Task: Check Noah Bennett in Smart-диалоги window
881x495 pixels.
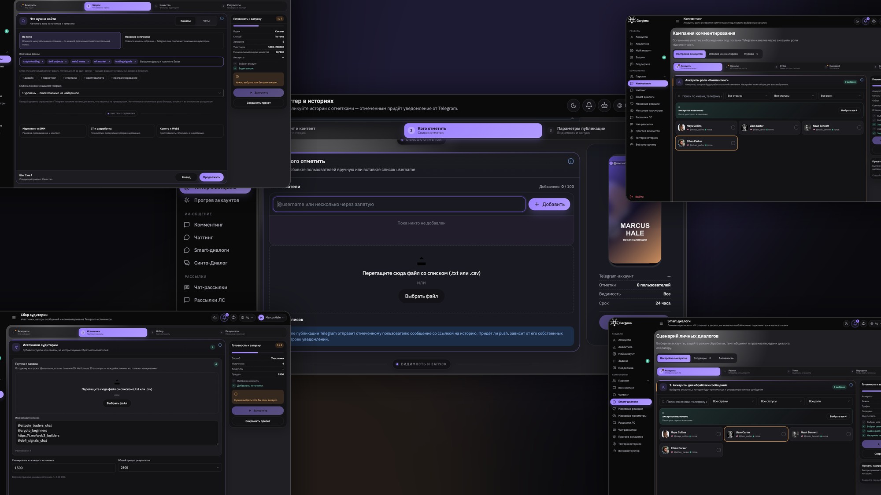Action: click(848, 434)
